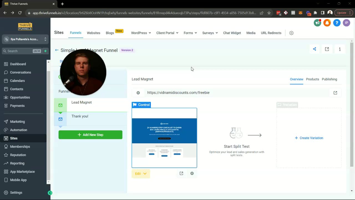Click the browser back arrow
355x200 pixels.
pos(5,13)
